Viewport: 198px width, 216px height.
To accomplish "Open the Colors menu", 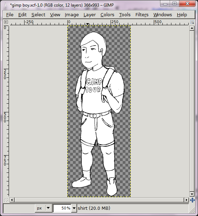I will tap(107, 15).
